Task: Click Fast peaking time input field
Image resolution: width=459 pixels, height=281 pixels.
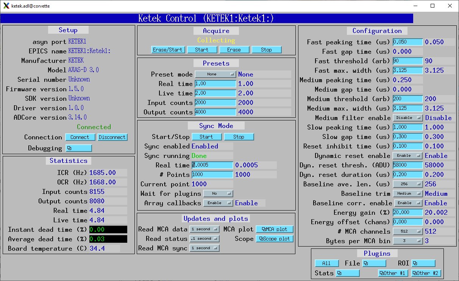Action: coord(407,42)
